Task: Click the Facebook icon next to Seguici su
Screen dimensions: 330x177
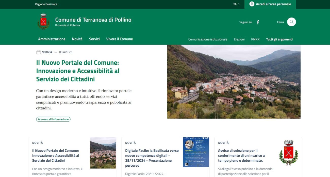Action: (x=258, y=22)
